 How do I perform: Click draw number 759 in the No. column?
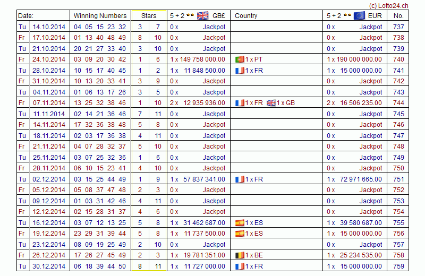point(398,266)
